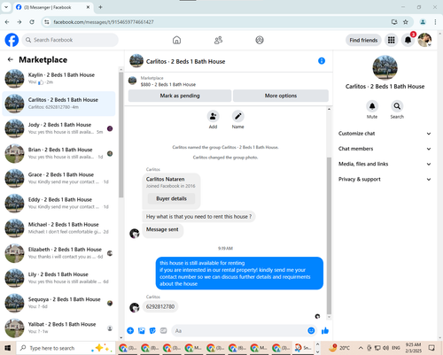
Task: Open Michael's 2 Beds 1 Bath House chat
Action: 58,228
